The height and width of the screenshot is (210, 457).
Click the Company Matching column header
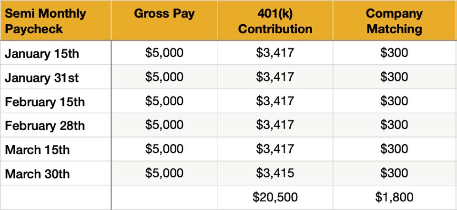394,21
